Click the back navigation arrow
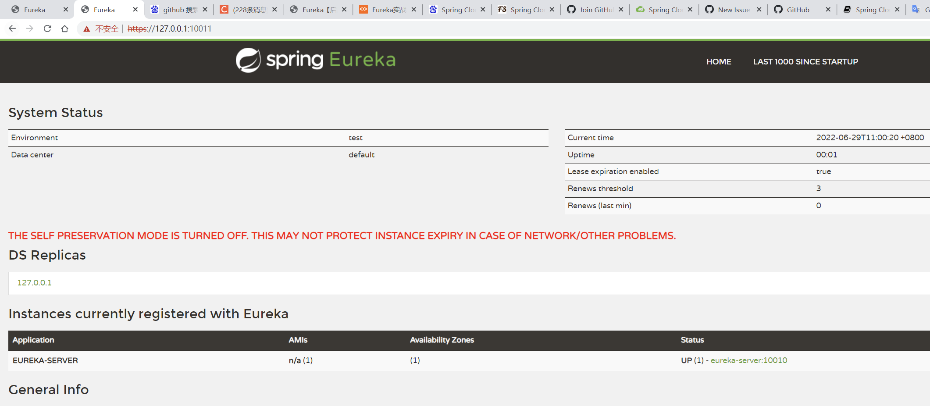 pos(12,28)
